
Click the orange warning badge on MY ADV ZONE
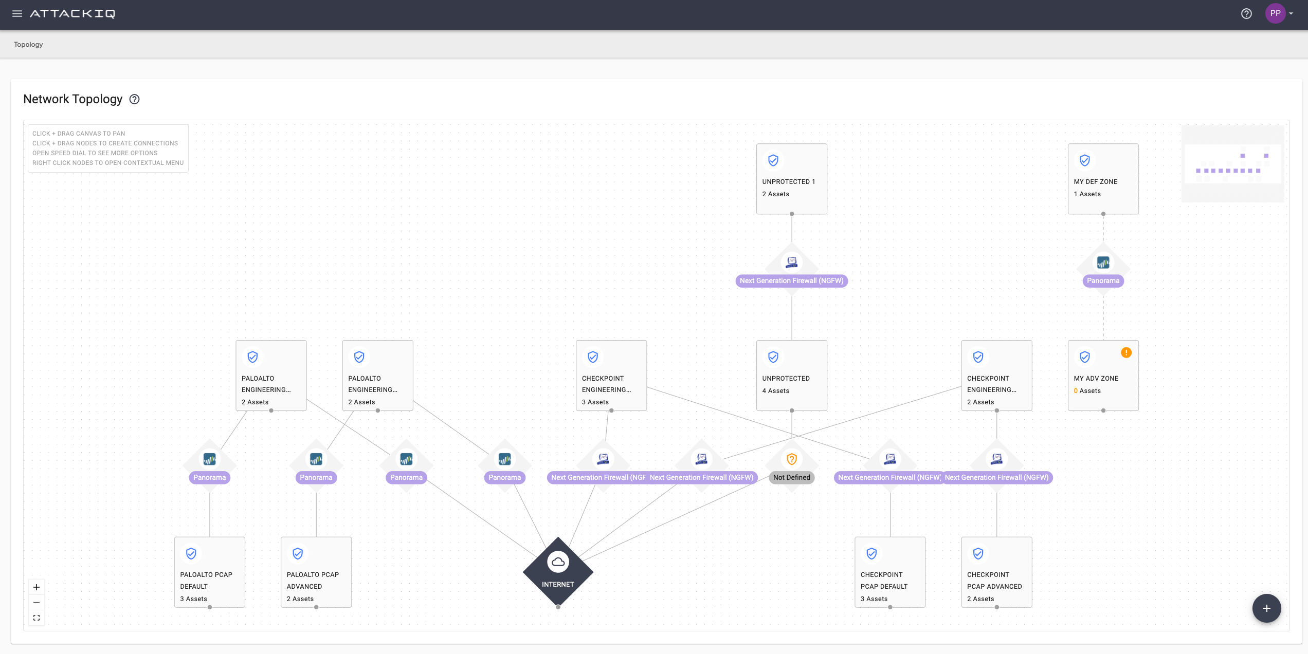[x=1126, y=352]
